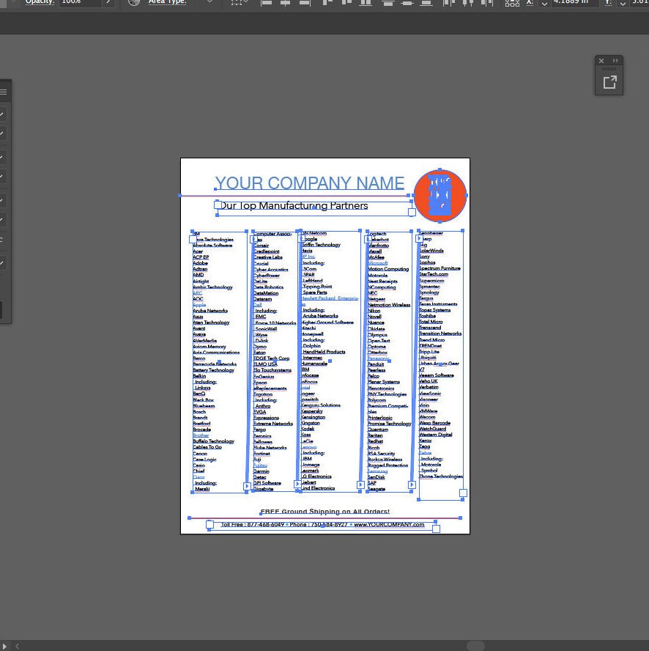This screenshot has width=649, height=651.
Task: Click the YOUR COMPANY NAME headline text
Action: pos(309,183)
